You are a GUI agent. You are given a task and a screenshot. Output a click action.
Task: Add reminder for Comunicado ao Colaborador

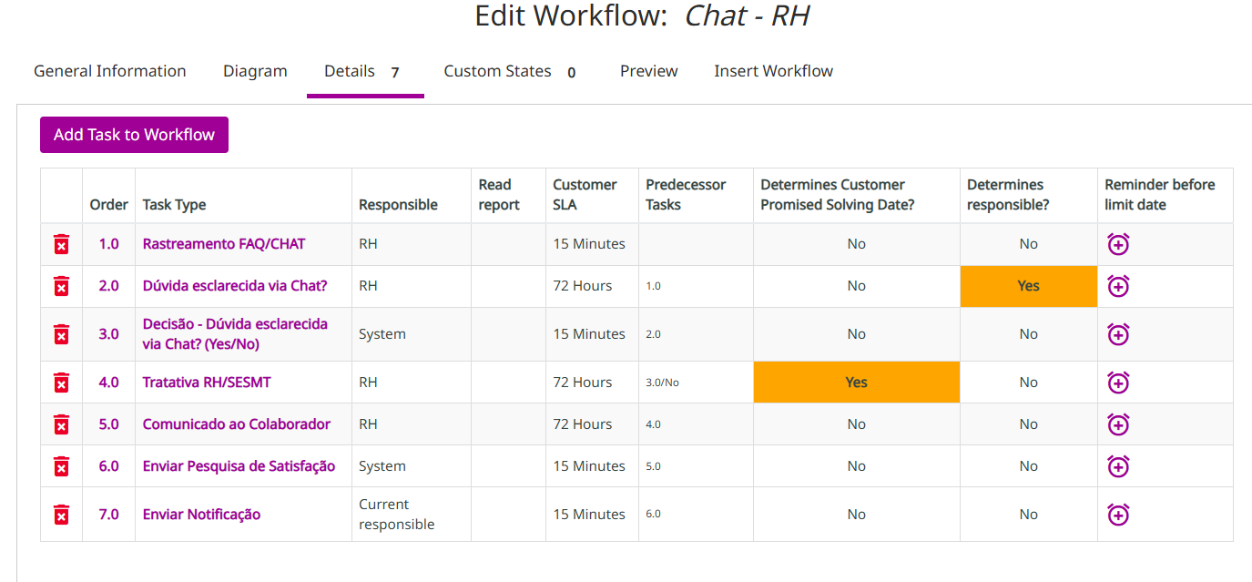pyautogui.click(x=1118, y=424)
